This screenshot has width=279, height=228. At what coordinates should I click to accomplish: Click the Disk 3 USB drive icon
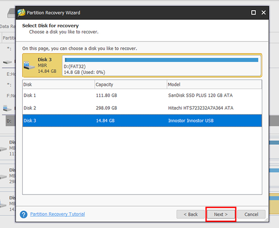(29, 65)
